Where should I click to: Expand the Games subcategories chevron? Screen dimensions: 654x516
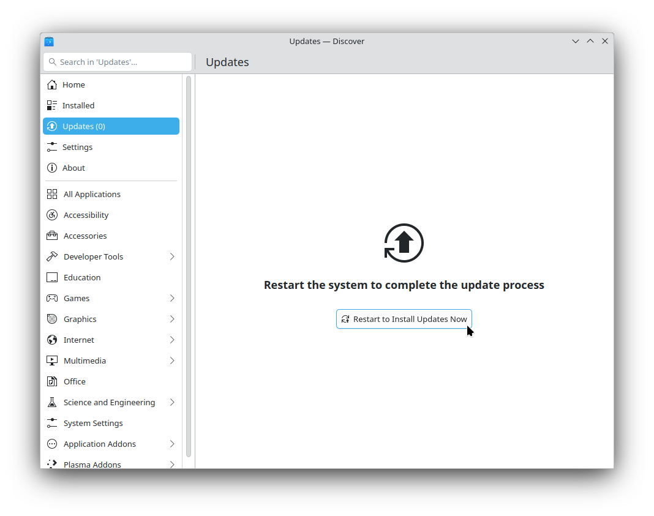(x=172, y=298)
